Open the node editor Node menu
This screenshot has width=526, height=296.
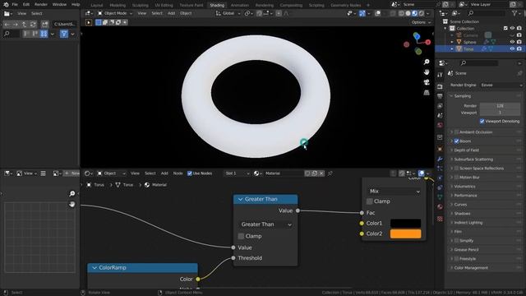(x=178, y=173)
